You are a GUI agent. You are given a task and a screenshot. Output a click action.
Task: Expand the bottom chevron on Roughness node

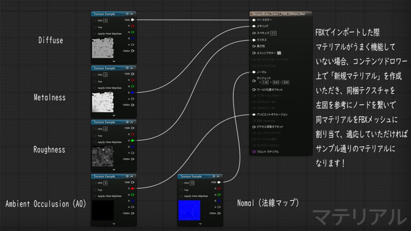(114, 170)
